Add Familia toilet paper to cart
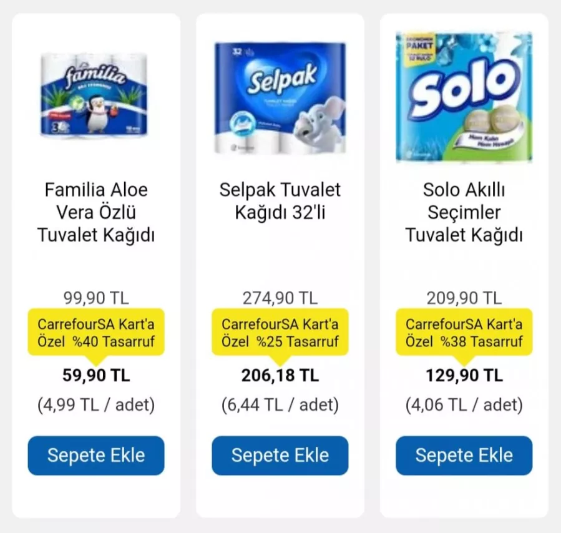Screen dimensions: 561x533 [x=96, y=455]
